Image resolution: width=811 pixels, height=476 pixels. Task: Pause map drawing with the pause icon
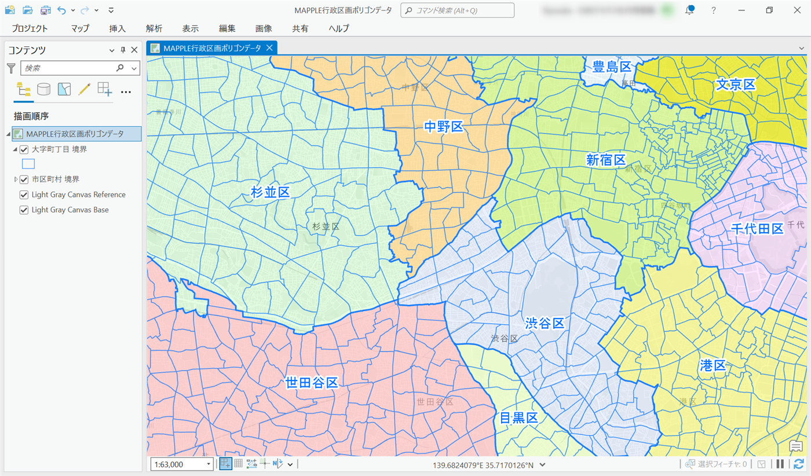(780, 464)
